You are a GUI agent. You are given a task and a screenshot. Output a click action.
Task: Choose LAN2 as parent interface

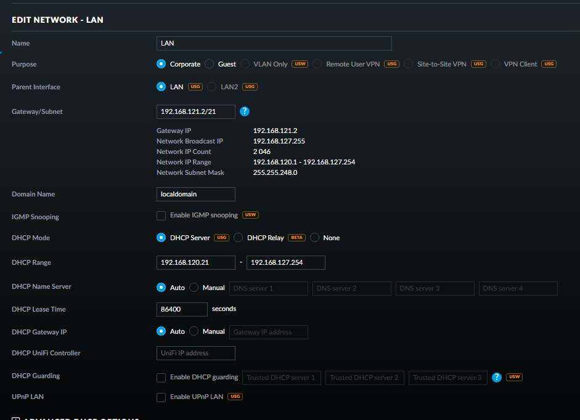[x=212, y=87]
